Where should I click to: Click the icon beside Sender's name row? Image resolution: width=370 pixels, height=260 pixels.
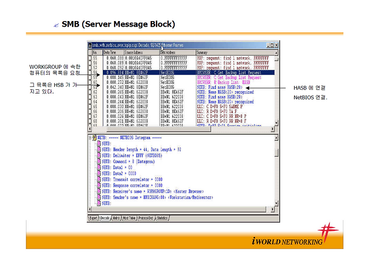[x=99, y=197]
